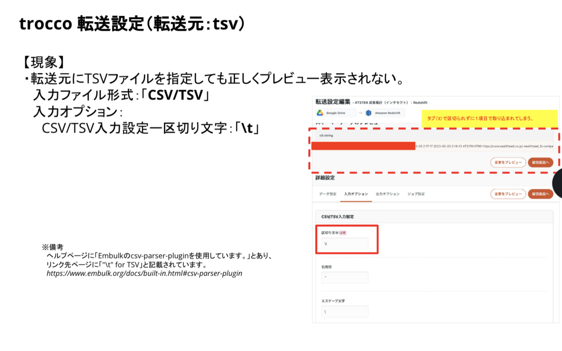The width and height of the screenshot is (562, 351).
Task: Focus the 引用符 input field
Action: 345,277
